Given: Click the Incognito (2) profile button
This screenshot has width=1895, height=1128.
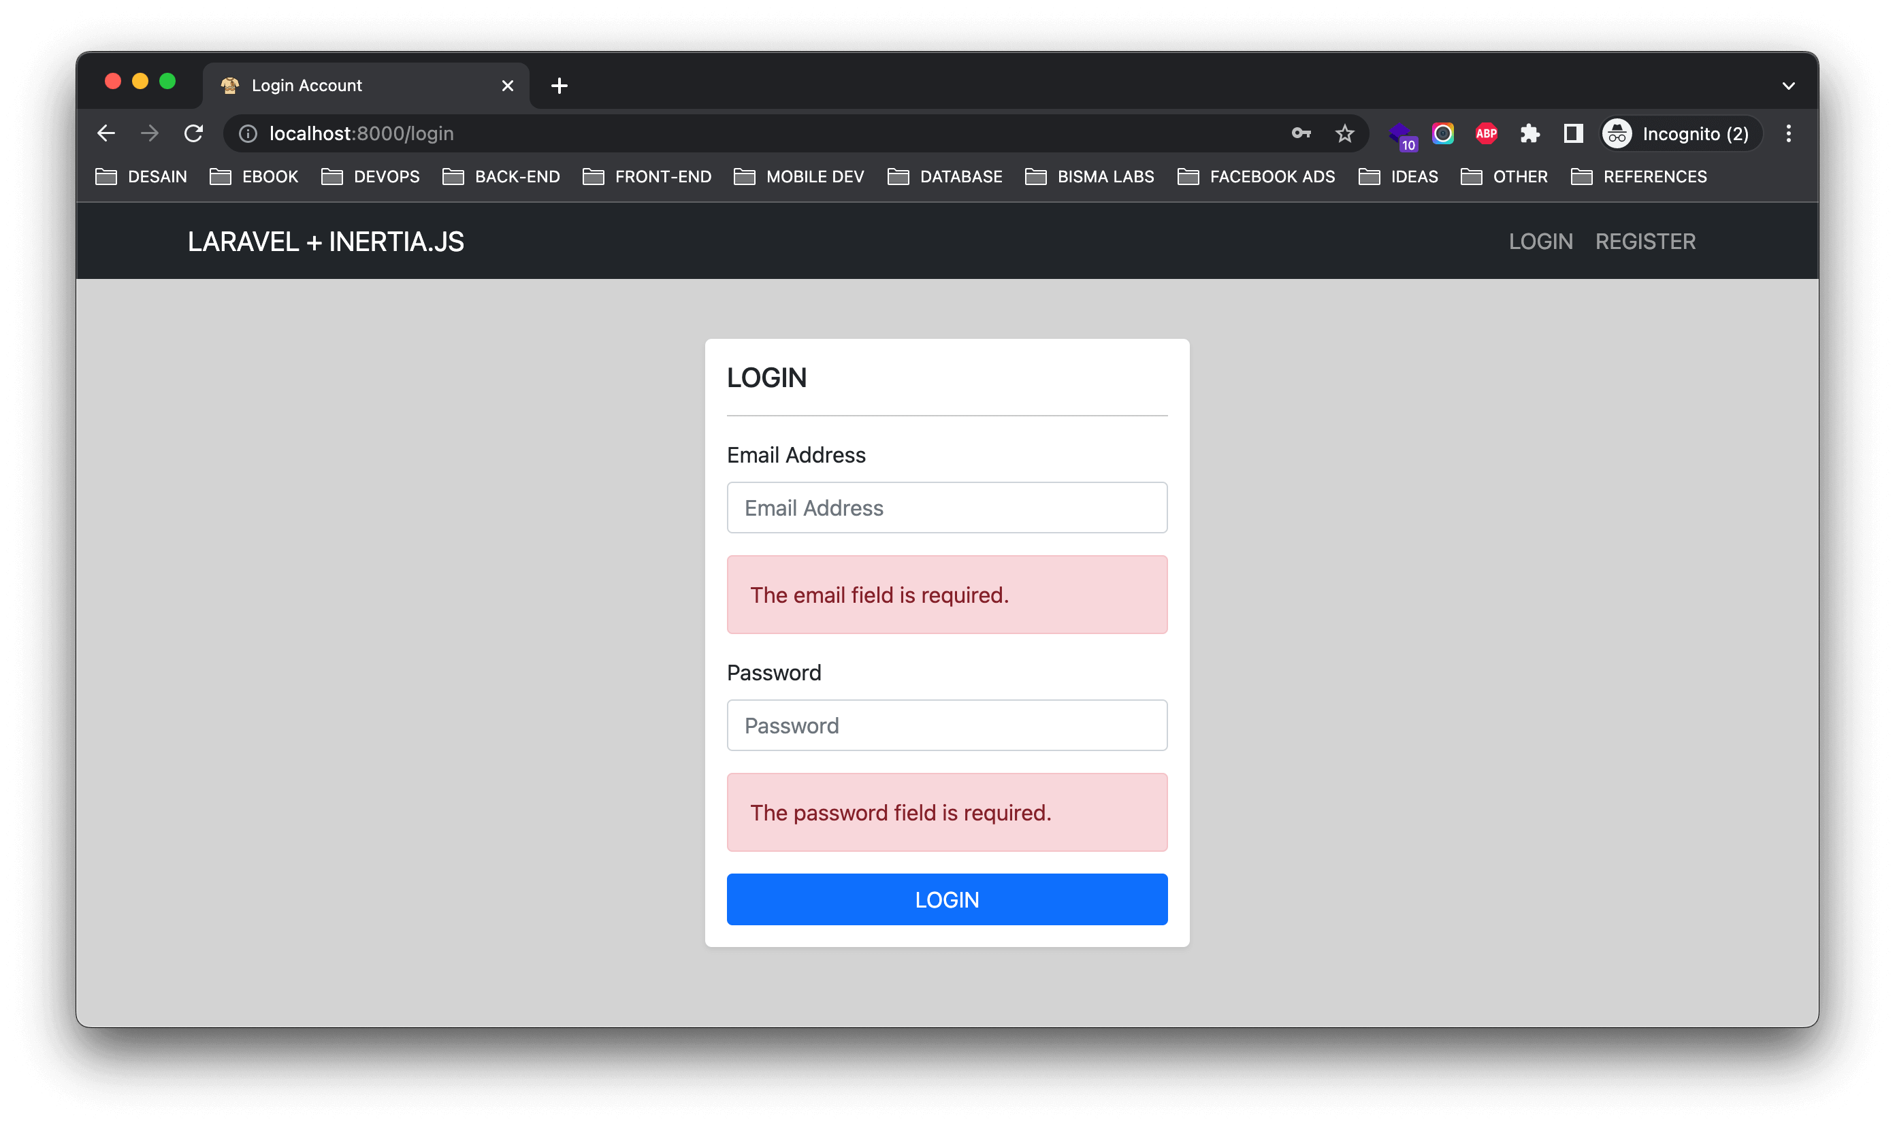Looking at the screenshot, I should [x=1681, y=134].
